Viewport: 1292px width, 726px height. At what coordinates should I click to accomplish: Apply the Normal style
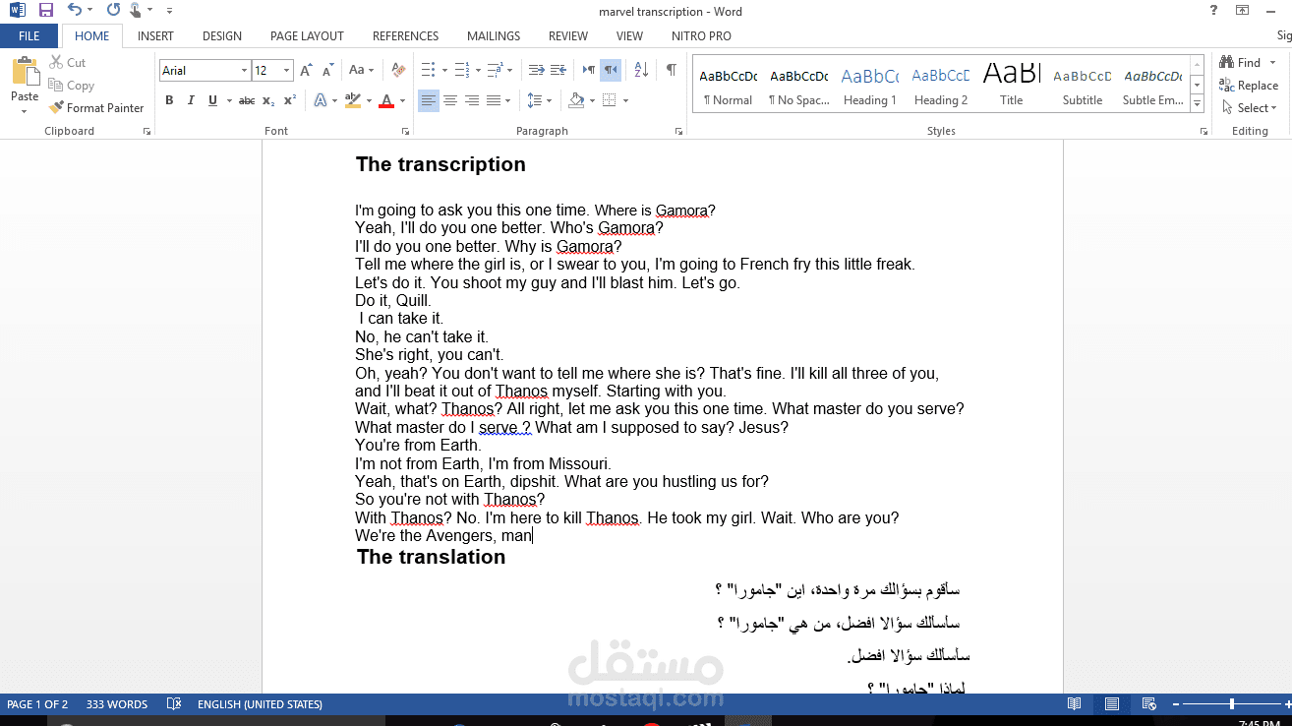coord(729,85)
